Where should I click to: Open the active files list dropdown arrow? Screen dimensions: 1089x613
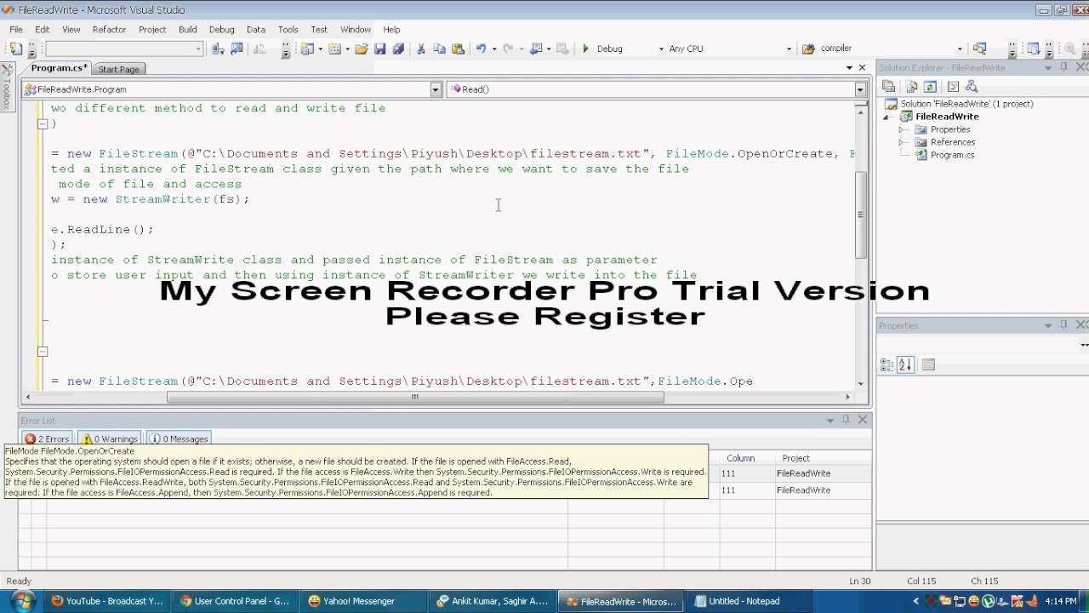click(x=849, y=67)
